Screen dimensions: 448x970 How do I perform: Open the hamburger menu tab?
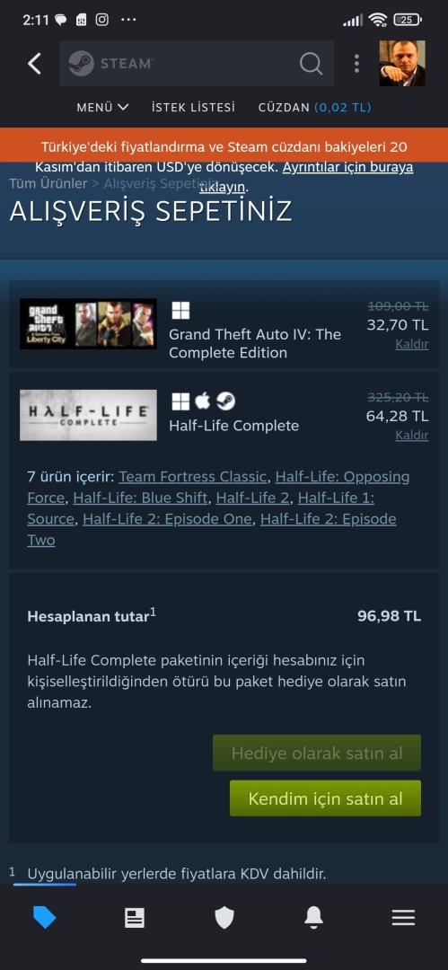click(x=403, y=918)
